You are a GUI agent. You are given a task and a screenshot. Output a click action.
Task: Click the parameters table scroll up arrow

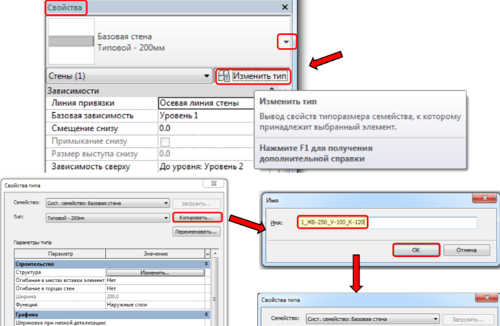pyautogui.click(x=215, y=253)
